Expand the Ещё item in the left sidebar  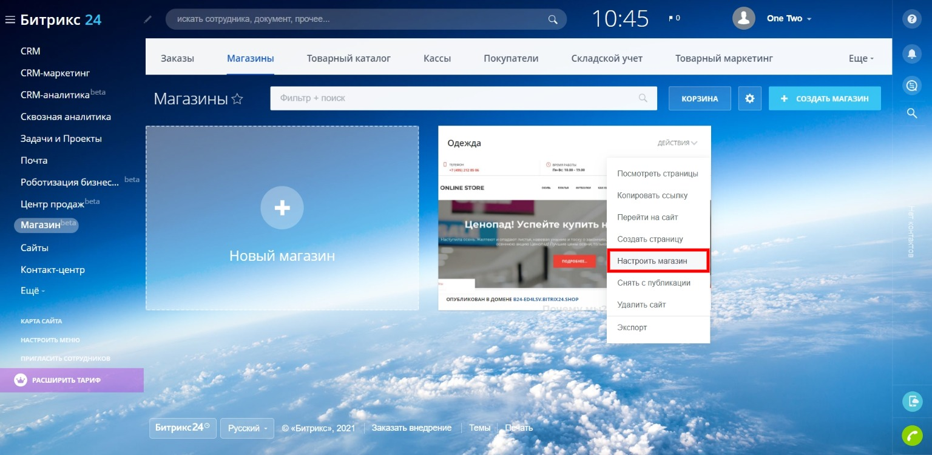33,291
